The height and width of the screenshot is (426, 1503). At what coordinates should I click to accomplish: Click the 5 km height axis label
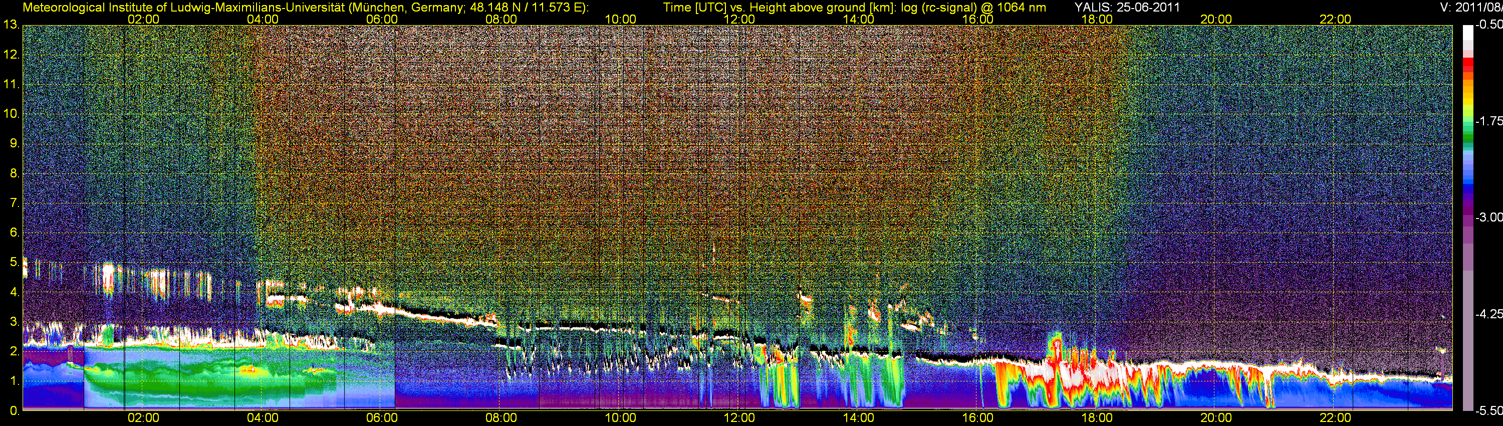pyautogui.click(x=15, y=262)
